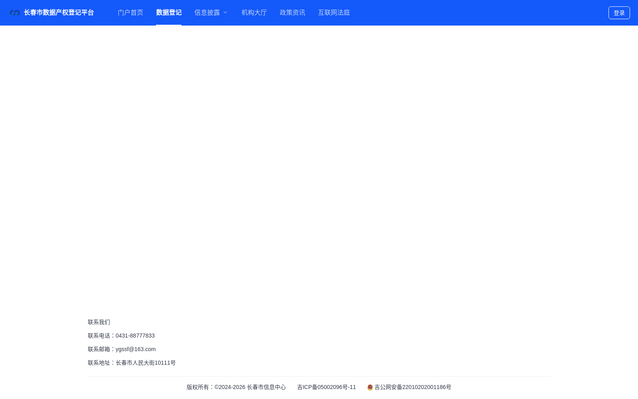
Task: Expand the 信息披露 dropdown chevron
Action: click(x=225, y=13)
